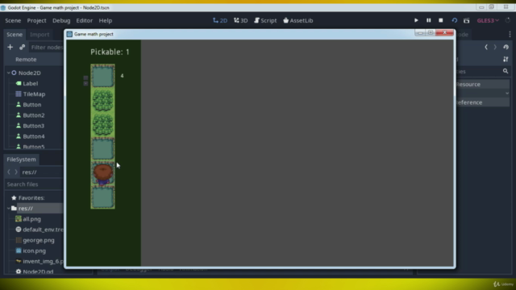Focus the Filter nodes search field
The height and width of the screenshot is (290, 516).
click(x=47, y=47)
